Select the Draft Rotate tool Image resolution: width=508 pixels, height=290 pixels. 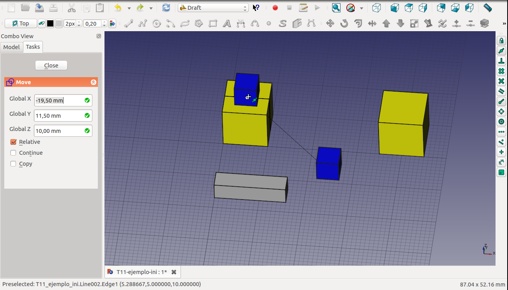(x=344, y=24)
